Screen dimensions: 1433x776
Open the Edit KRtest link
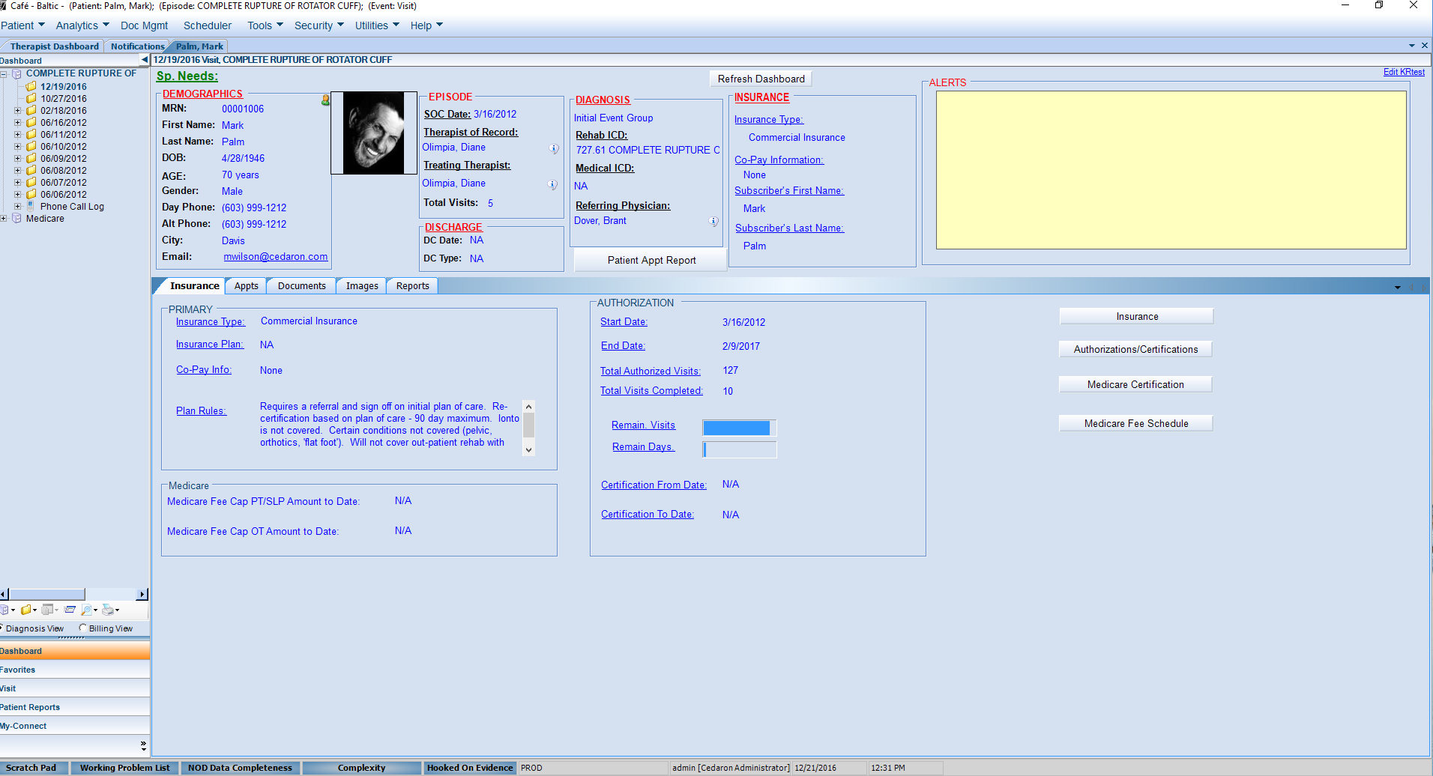tap(1405, 71)
